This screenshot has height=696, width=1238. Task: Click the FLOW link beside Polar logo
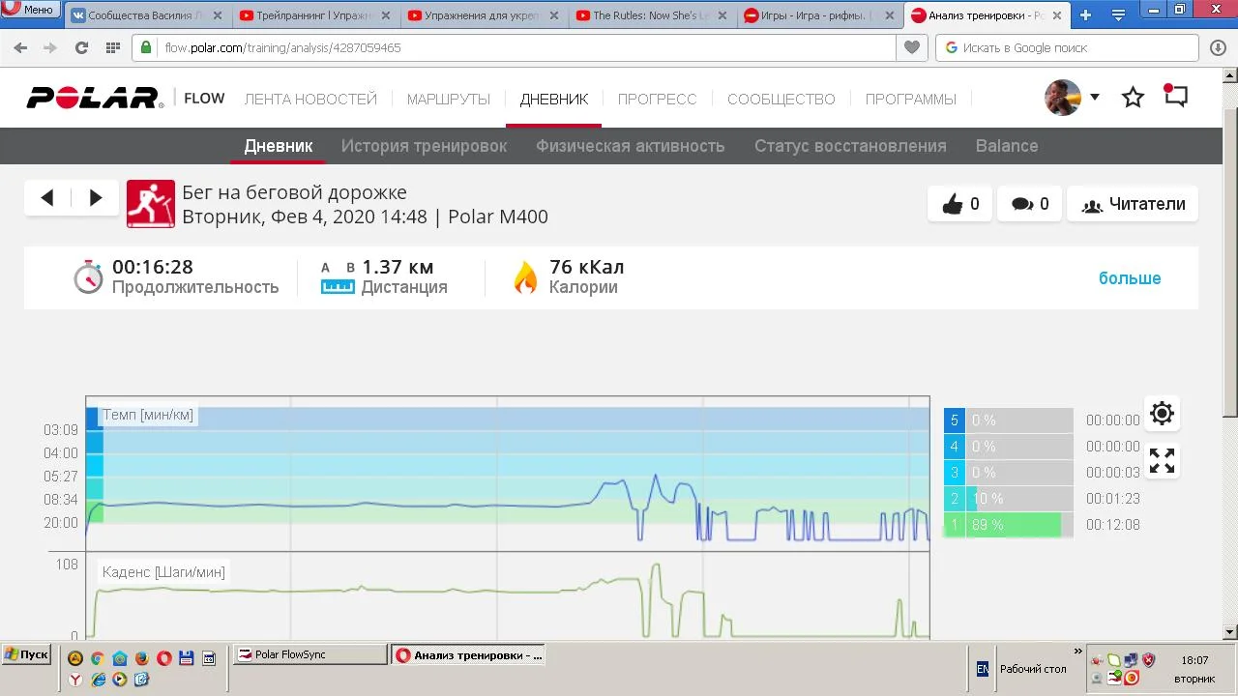pyautogui.click(x=204, y=98)
